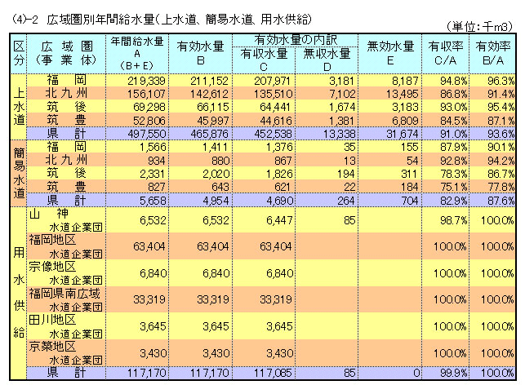
Task: Select header cell 有効率 B/A
Action: [x=492, y=54]
